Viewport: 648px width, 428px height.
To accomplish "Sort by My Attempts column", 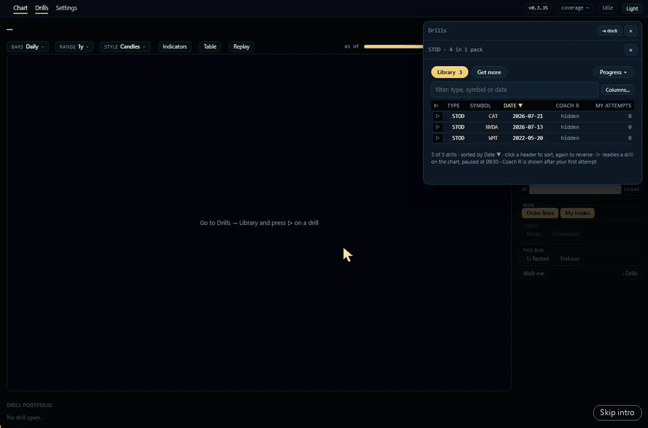I will (614, 106).
